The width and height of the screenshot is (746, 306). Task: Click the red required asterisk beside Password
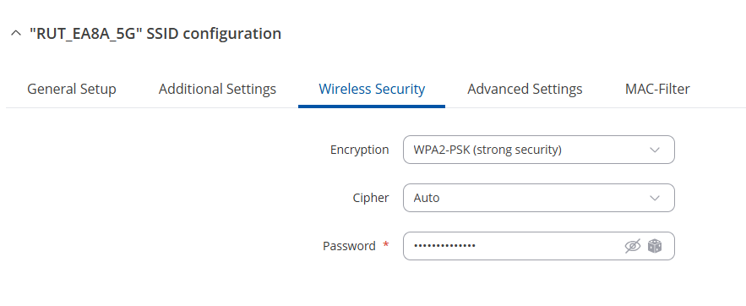point(386,244)
